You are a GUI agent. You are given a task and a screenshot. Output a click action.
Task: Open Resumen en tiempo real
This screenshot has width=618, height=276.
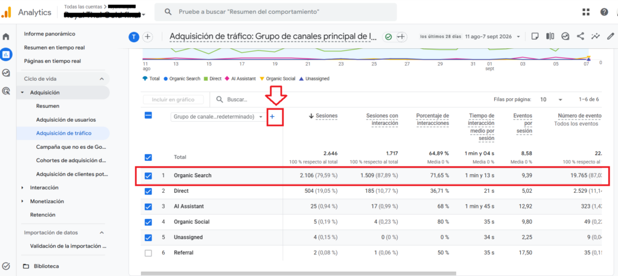54,48
